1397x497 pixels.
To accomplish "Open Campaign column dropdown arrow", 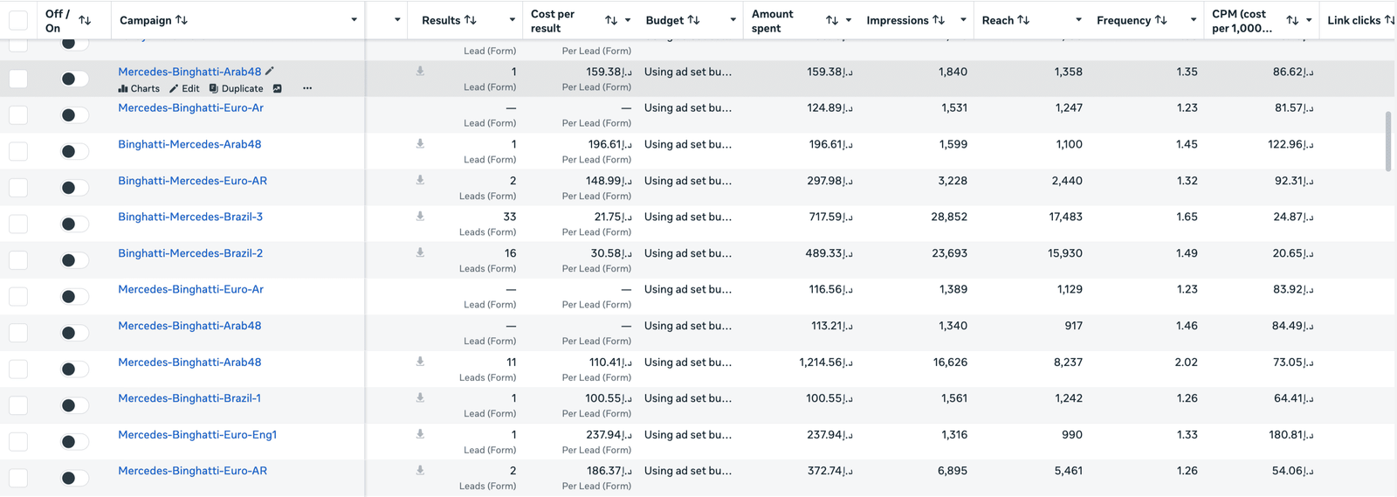I will (354, 20).
